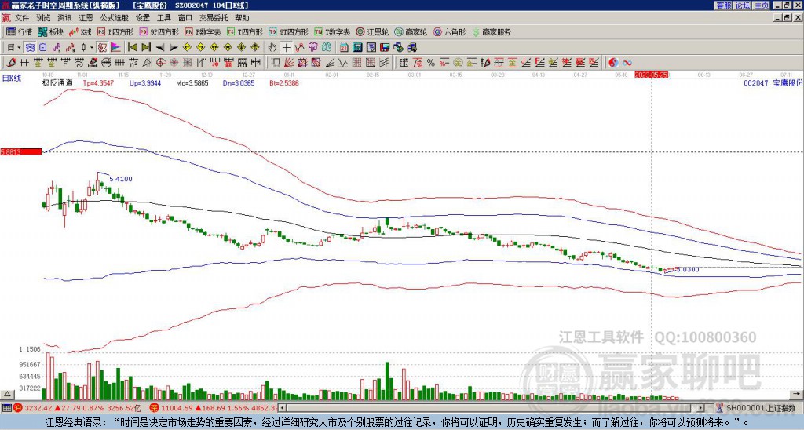Open the 窗口 menu
Image resolution: width=804 pixels, height=430 pixels.
click(x=185, y=18)
